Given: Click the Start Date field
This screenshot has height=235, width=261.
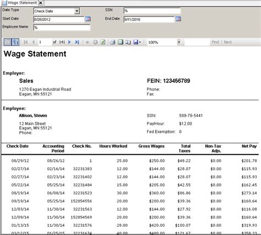Looking at the screenshot, I should pyautogui.click(x=59, y=19).
